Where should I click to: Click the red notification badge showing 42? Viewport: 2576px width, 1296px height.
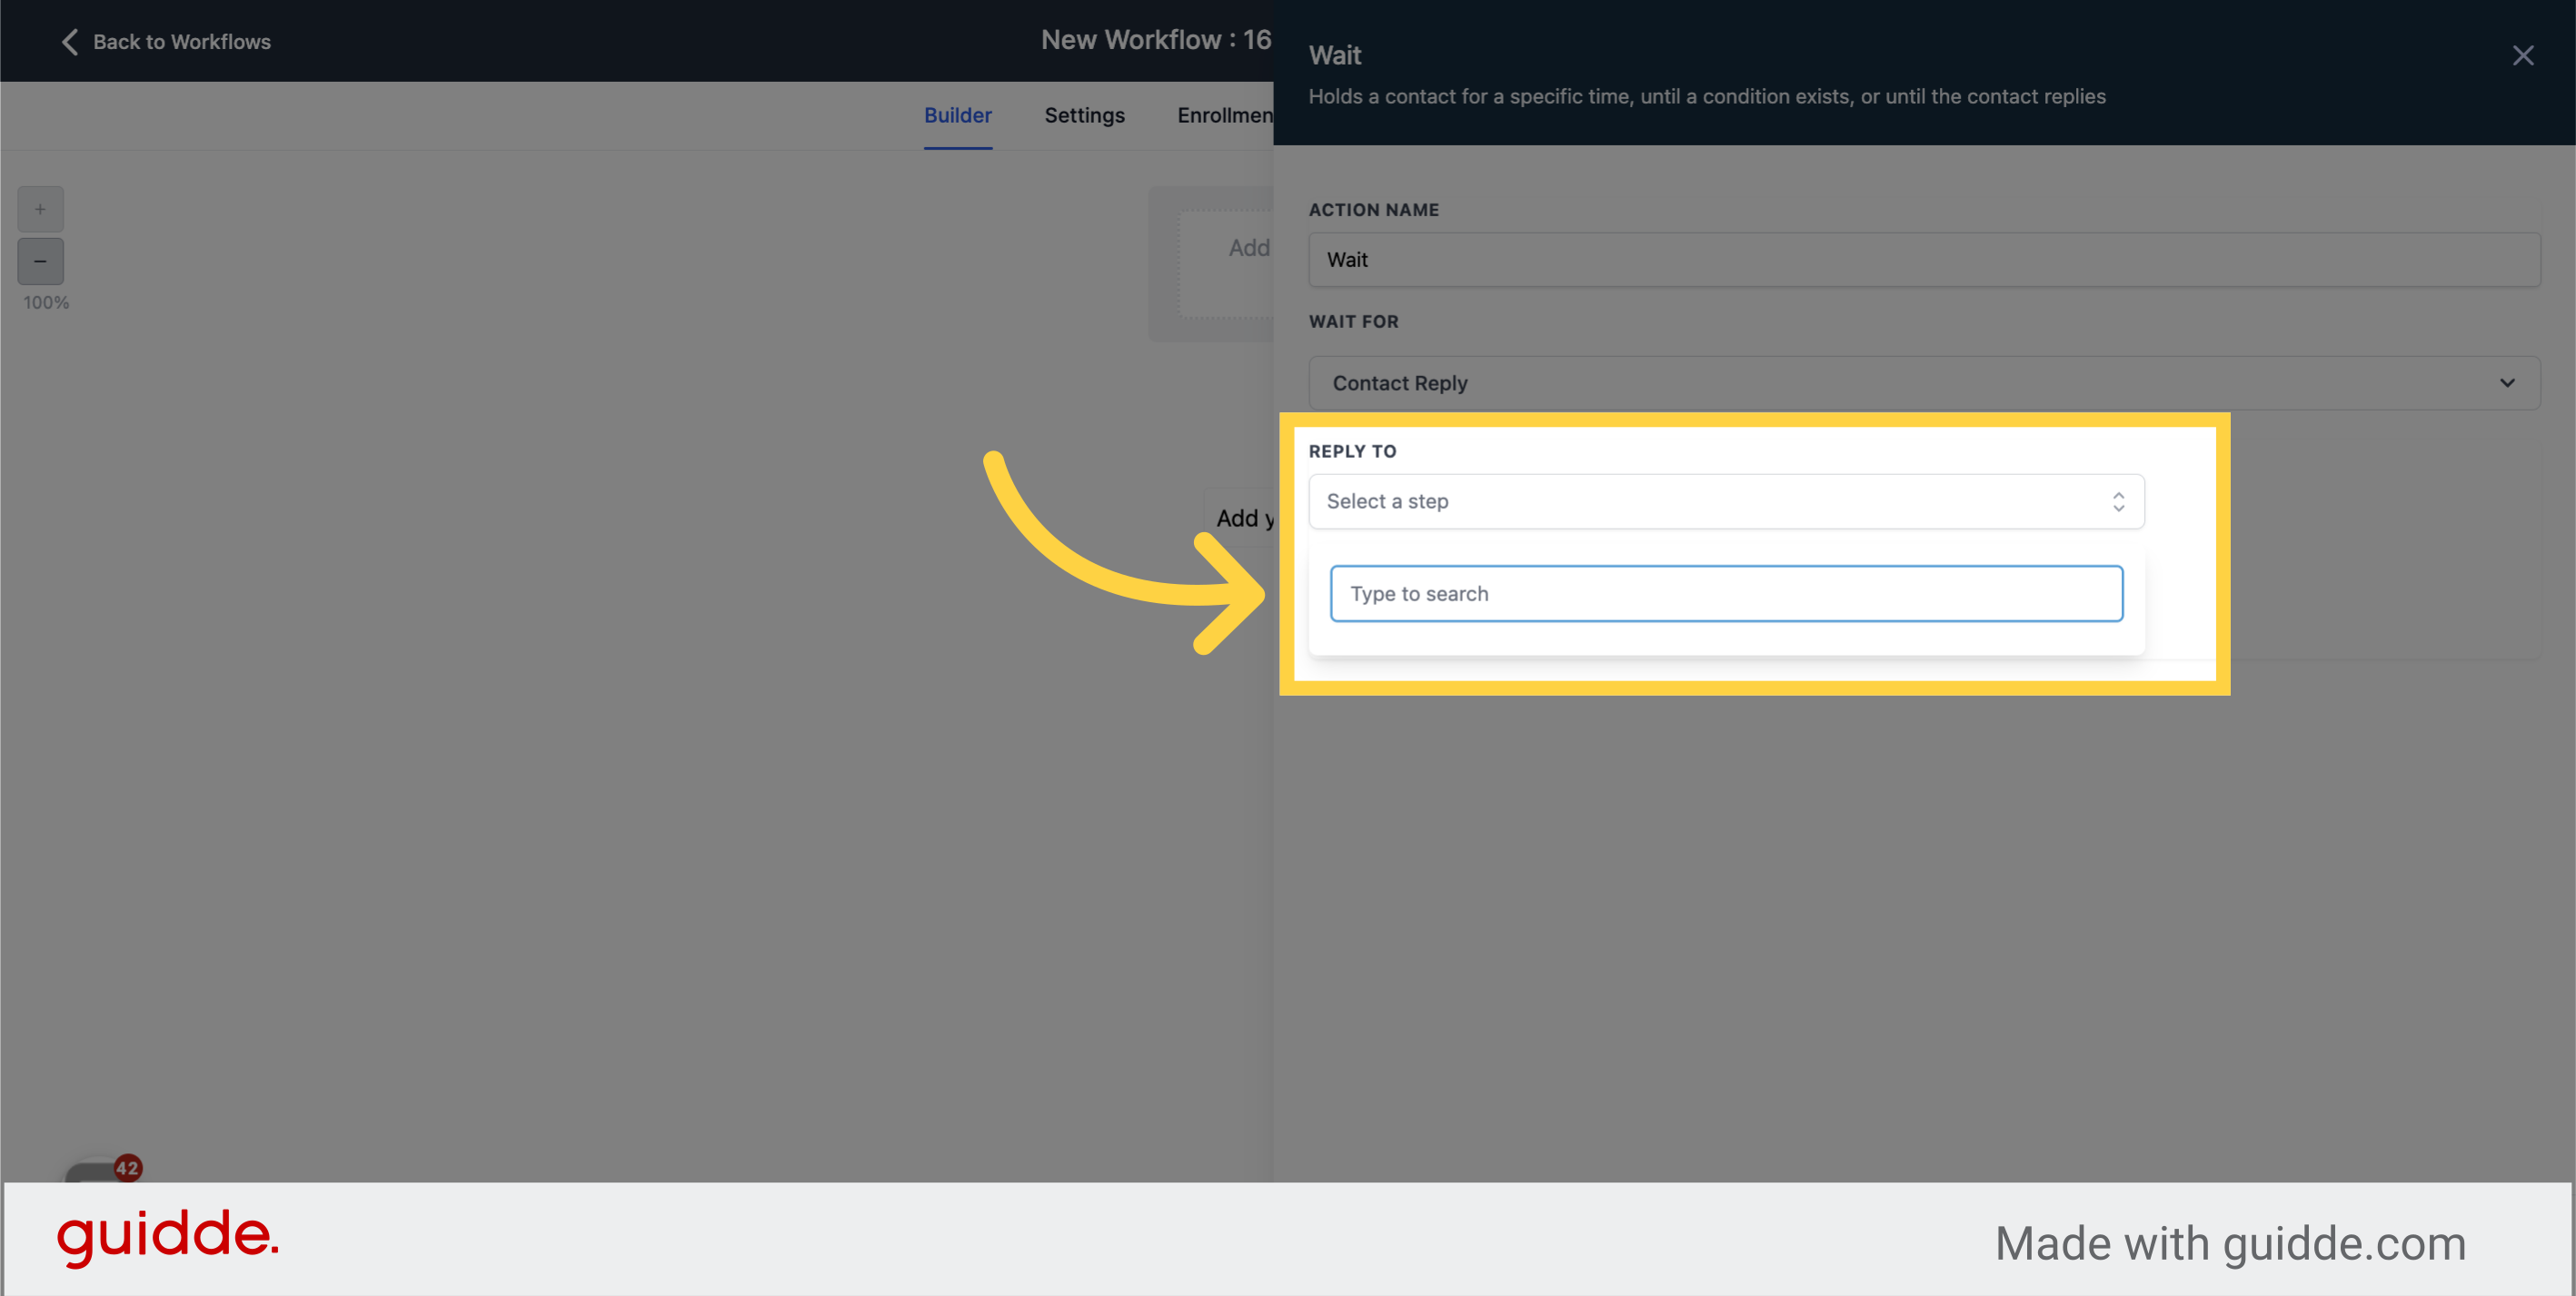pyautogui.click(x=126, y=1166)
